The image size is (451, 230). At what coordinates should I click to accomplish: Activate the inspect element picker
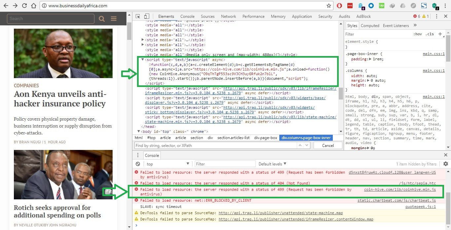[x=138, y=16]
